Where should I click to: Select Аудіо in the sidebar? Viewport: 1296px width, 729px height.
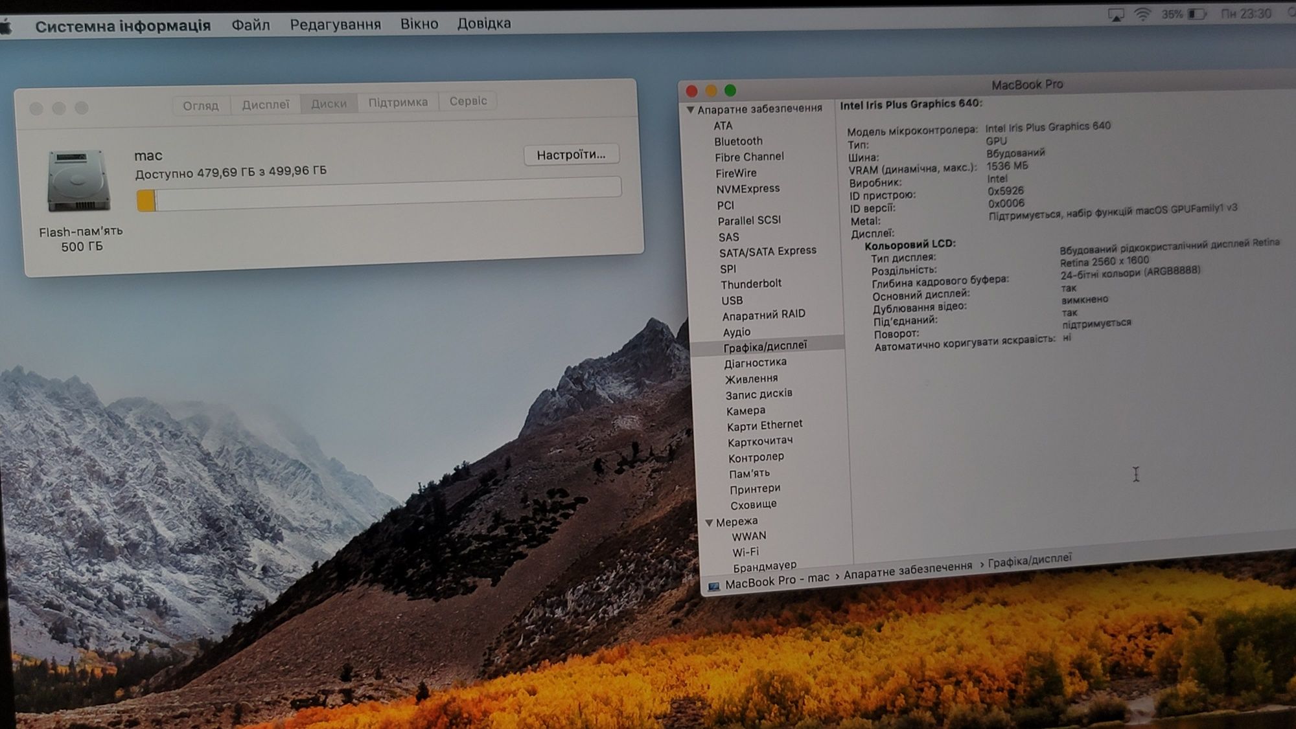pyautogui.click(x=736, y=332)
